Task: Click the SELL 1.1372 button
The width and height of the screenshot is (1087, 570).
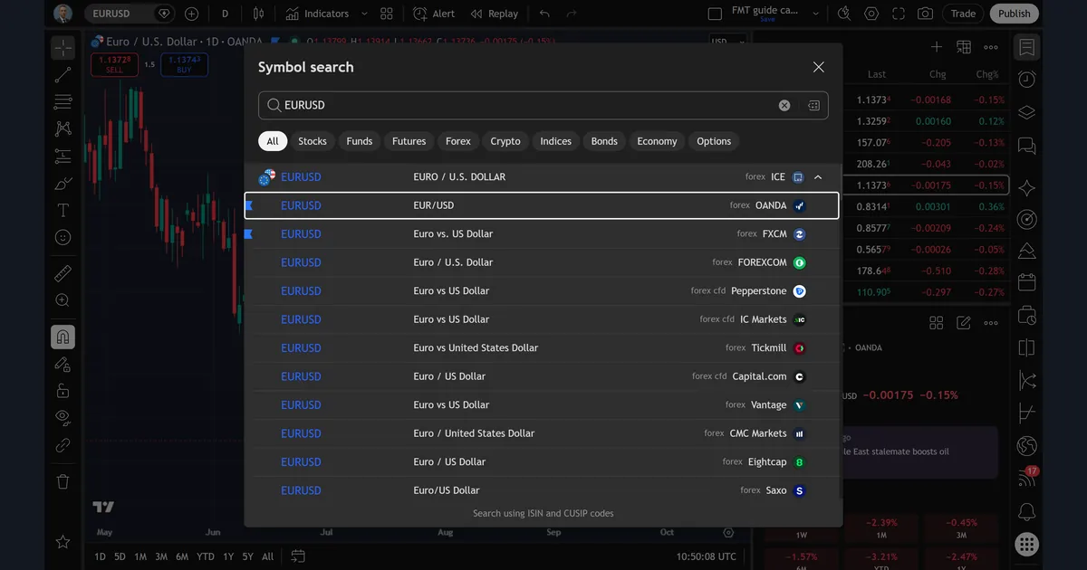Action: (x=114, y=64)
